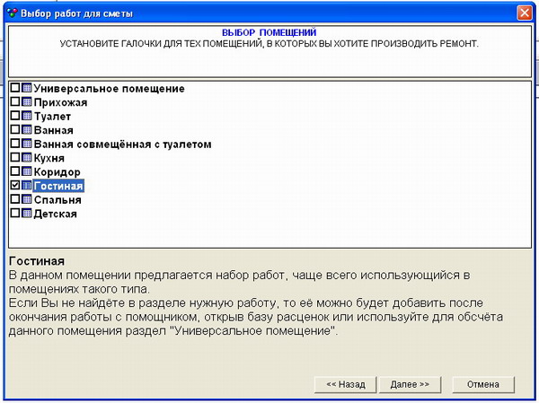
Task: Select the table icon next to Спальня
Action: 26,199
